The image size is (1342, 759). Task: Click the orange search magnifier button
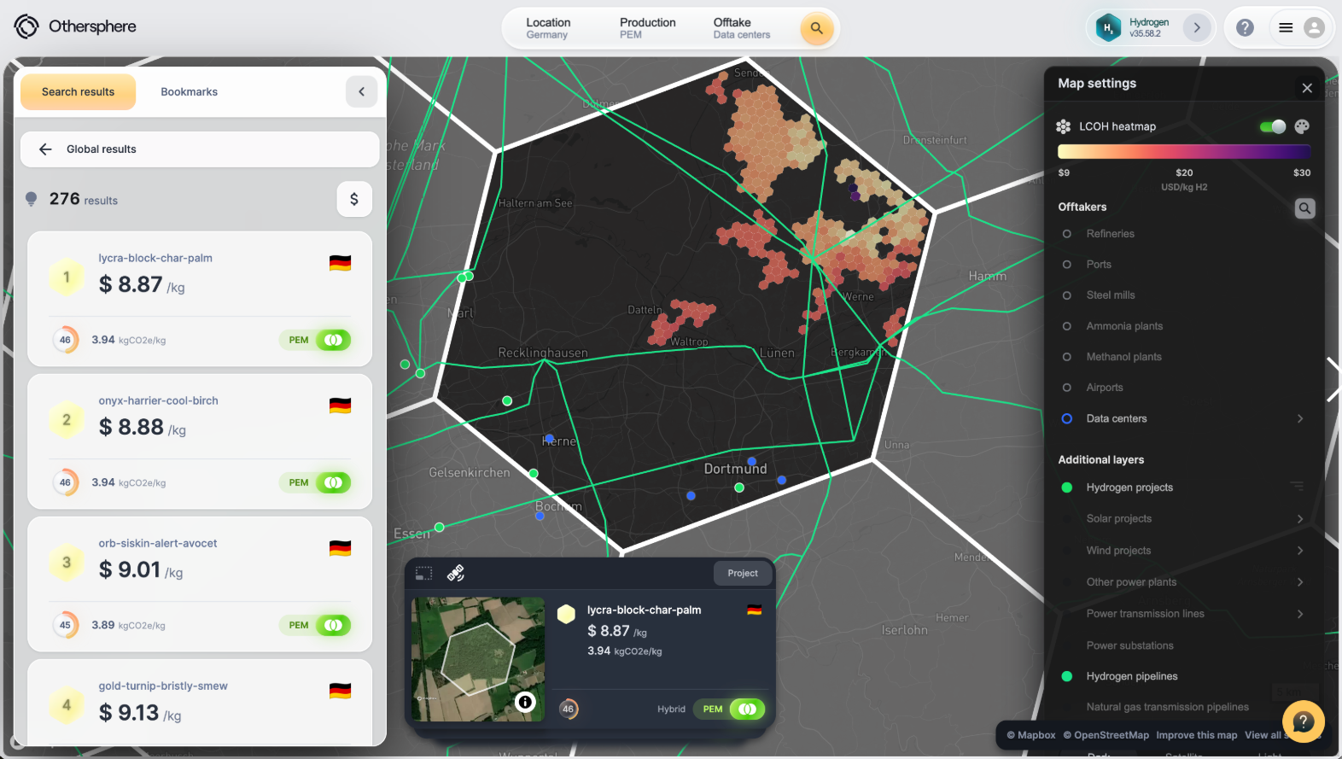pos(816,28)
